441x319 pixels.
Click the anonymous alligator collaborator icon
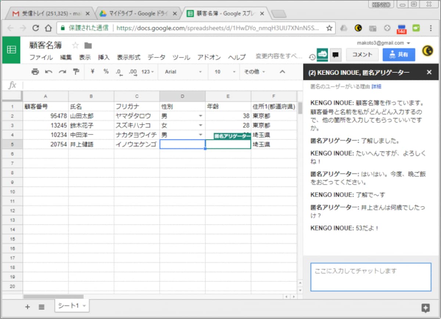(322, 55)
